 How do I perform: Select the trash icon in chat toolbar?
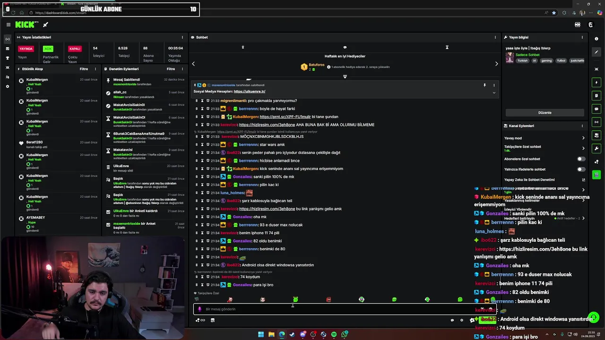pos(243,47)
